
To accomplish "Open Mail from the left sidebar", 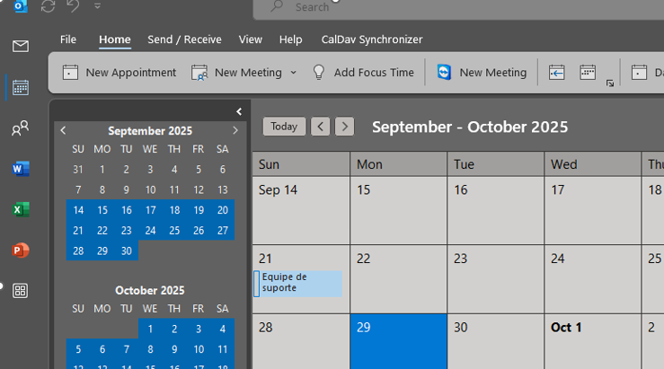I will (21, 46).
